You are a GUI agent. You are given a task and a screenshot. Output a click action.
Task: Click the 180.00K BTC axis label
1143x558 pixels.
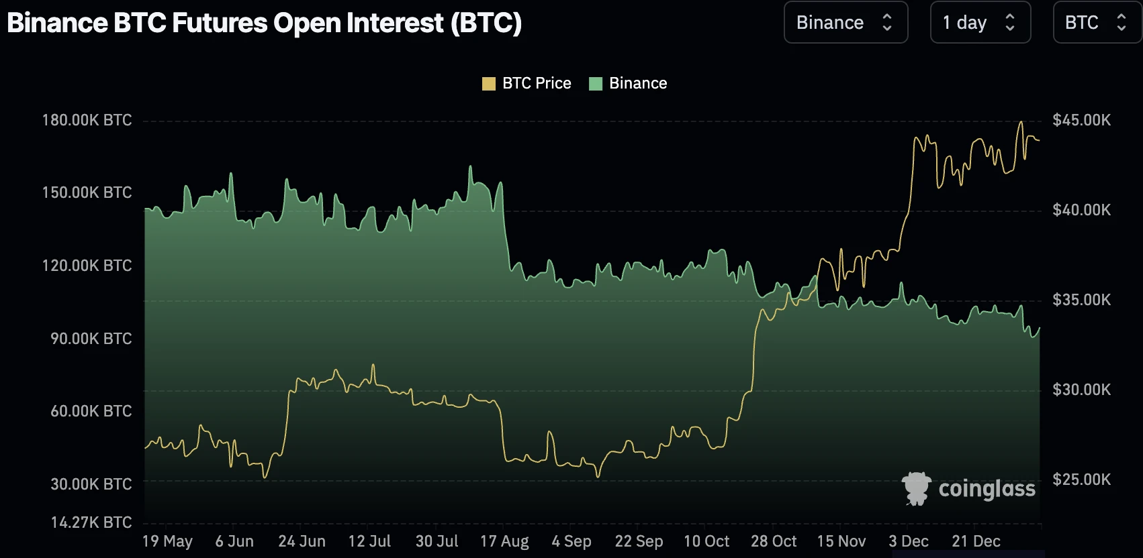87,120
